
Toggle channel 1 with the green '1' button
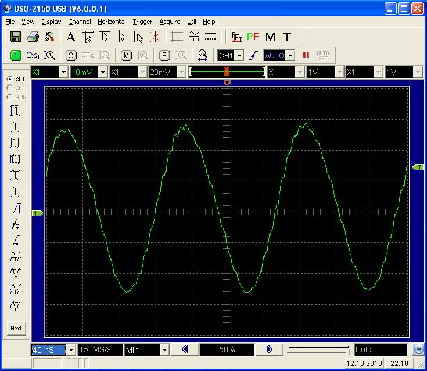pyautogui.click(x=16, y=55)
